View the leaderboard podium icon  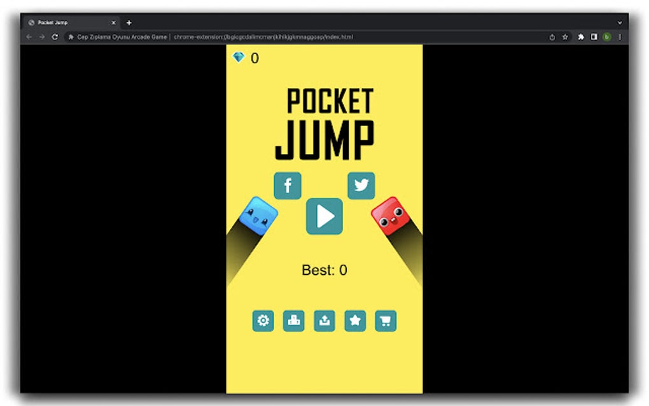coord(294,321)
